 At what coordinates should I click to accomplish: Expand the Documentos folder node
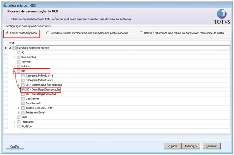14,57
